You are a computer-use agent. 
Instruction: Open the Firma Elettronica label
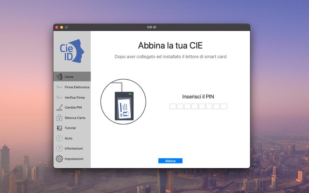coord(77,87)
